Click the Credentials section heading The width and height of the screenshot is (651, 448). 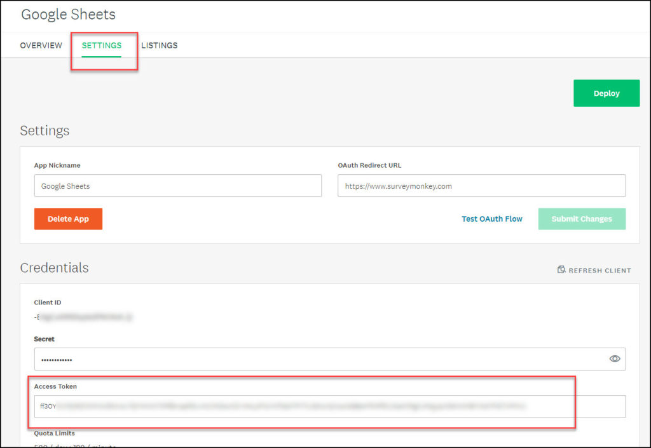click(x=55, y=268)
